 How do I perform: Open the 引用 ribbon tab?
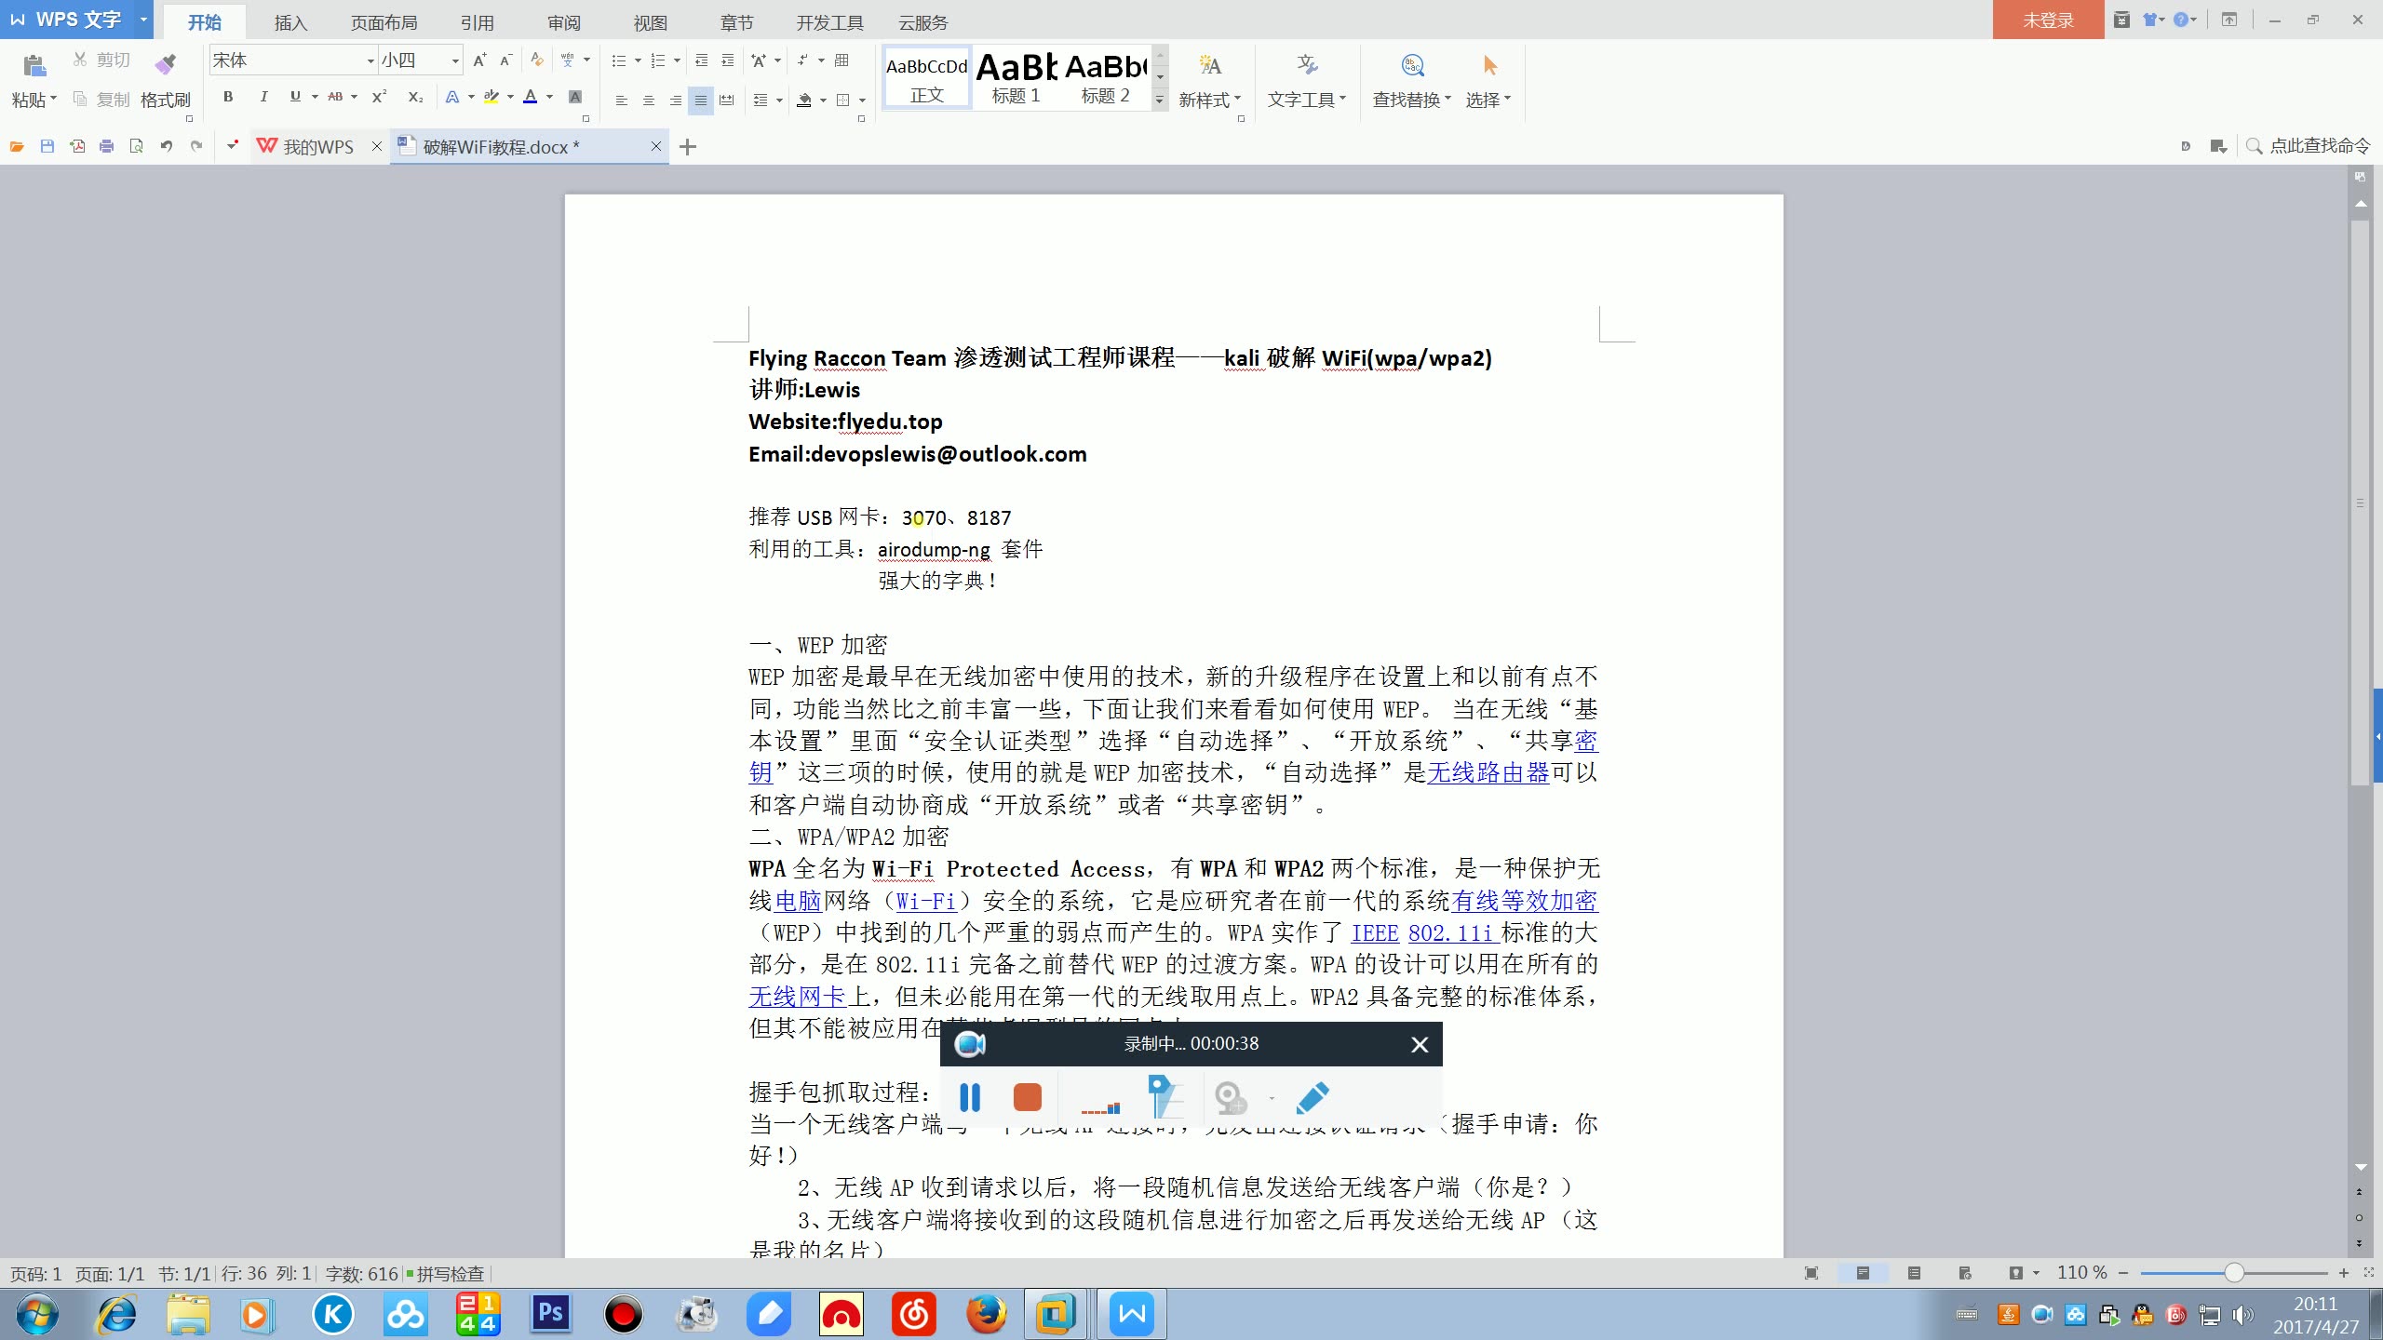pos(477,22)
